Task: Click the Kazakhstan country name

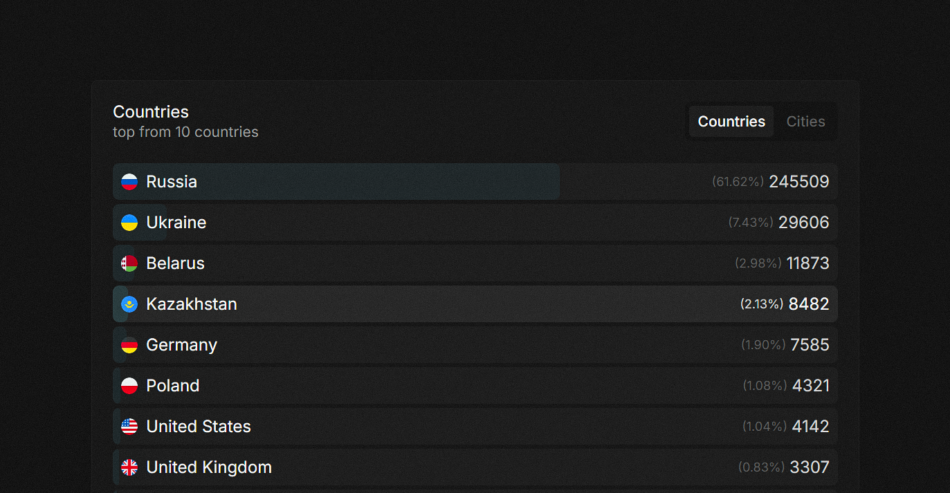Action: 192,304
